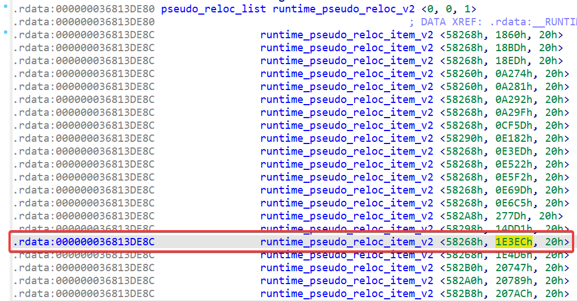This screenshot has width=577, height=301.
Task: Select the offset value 1860h
Action: (511, 35)
